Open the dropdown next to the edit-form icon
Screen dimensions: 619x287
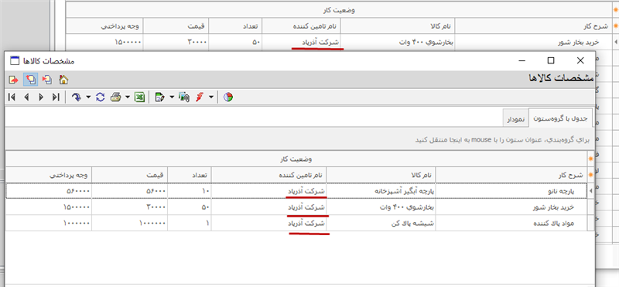tap(172, 97)
